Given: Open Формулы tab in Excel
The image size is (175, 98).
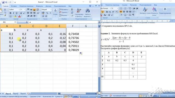Looking at the screenshot, I should coord(39,6).
